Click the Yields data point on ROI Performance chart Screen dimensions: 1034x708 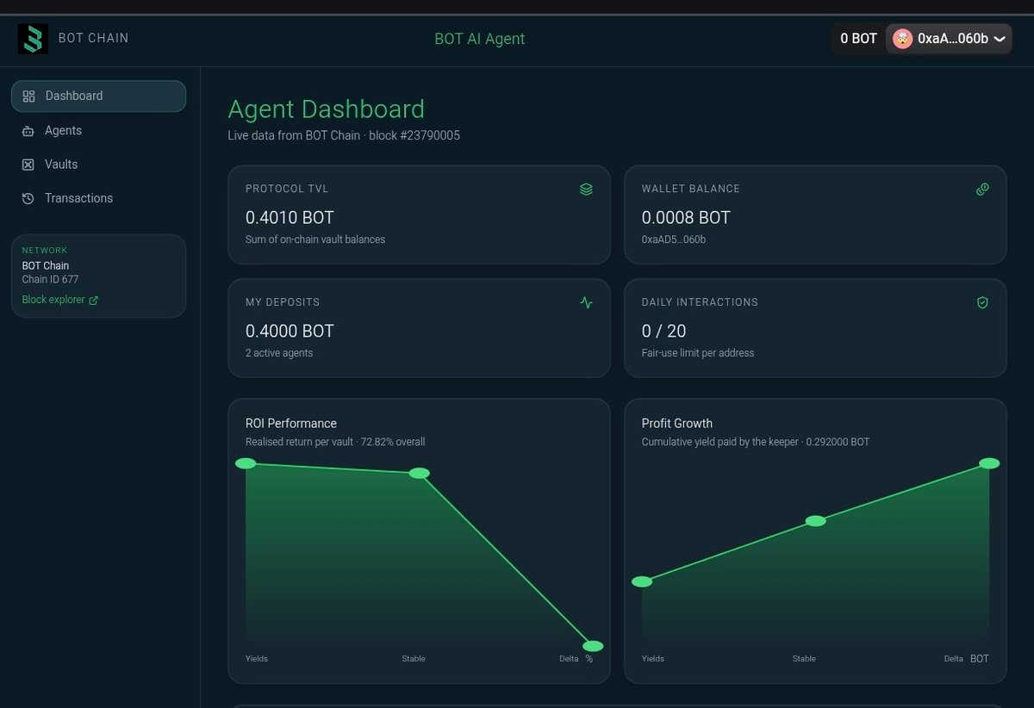tap(246, 463)
